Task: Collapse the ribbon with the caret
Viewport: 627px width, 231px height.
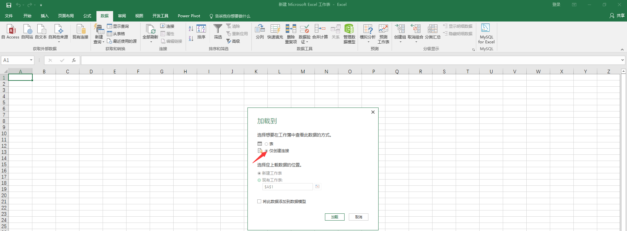Action: coord(622,50)
